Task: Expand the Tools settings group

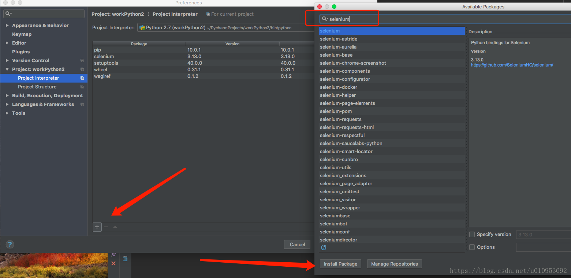Action: click(7, 113)
